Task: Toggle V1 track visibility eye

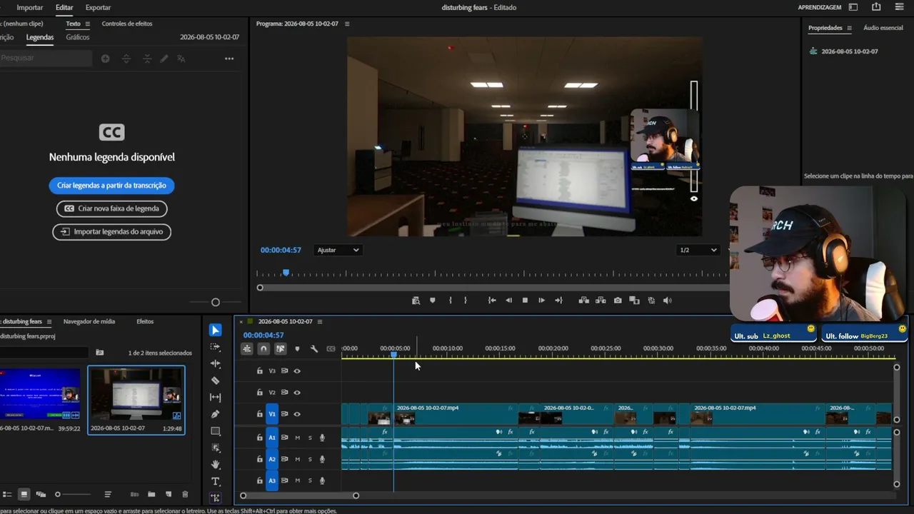Action: [297, 414]
